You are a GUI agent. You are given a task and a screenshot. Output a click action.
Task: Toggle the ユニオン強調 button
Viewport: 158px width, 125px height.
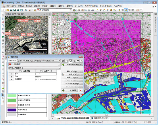(x=70, y=90)
